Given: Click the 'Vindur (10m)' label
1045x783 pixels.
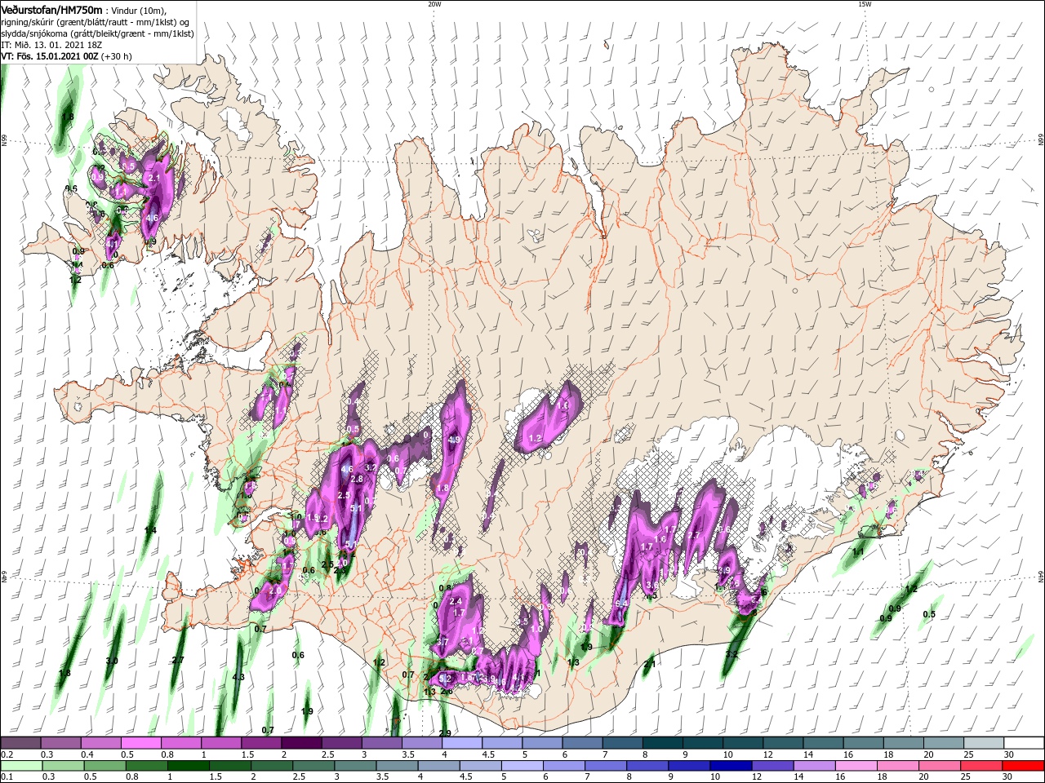Looking at the screenshot, I should point(138,10).
